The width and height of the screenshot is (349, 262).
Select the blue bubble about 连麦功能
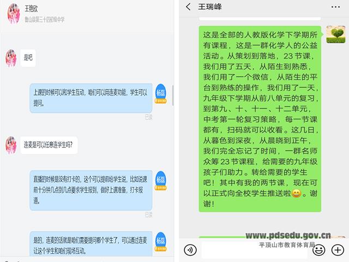[91, 98]
